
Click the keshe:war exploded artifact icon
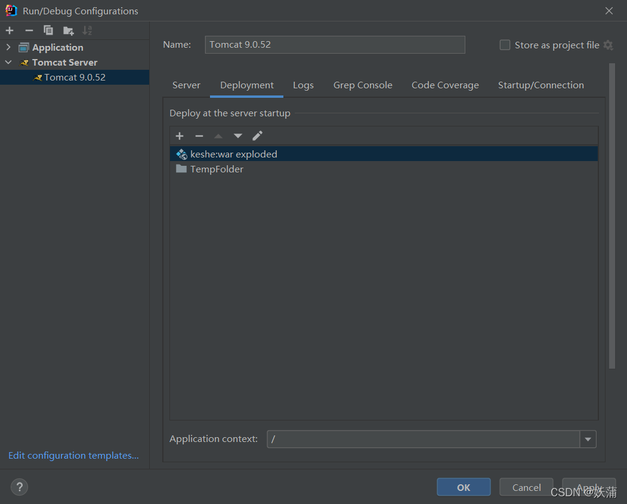[181, 154]
